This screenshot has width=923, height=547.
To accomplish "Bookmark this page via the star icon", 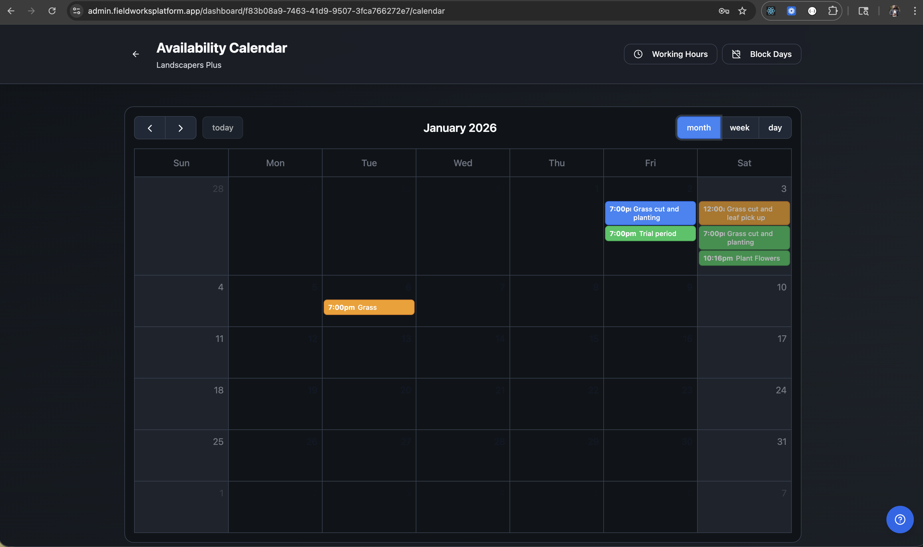I will tap(742, 11).
